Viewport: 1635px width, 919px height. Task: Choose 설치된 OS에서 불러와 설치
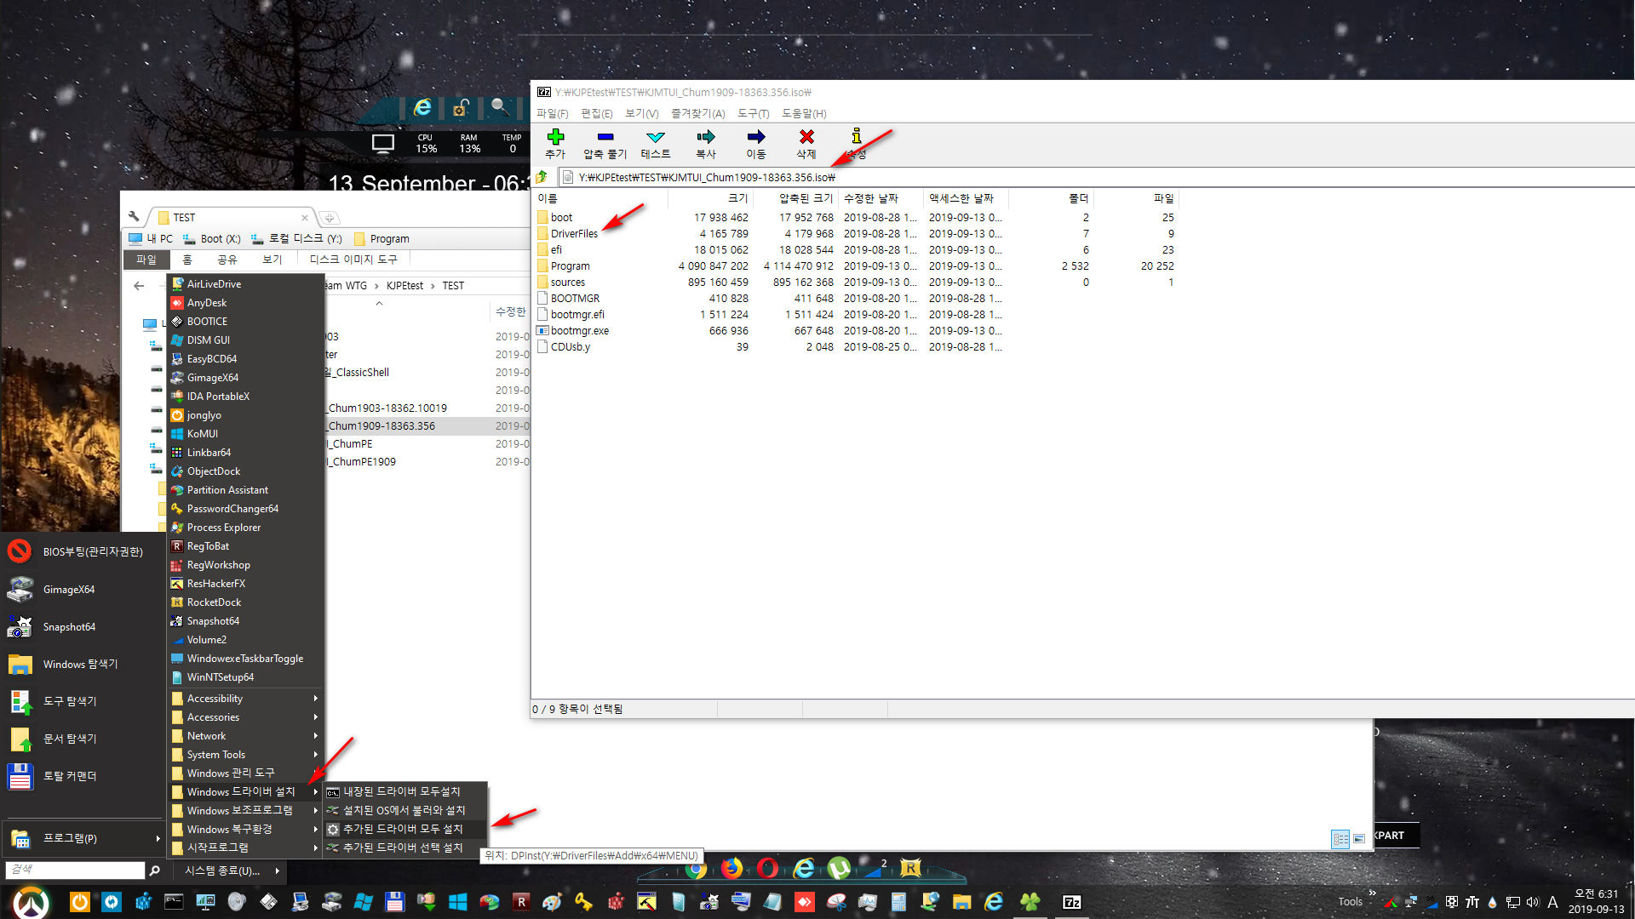(404, 810)
